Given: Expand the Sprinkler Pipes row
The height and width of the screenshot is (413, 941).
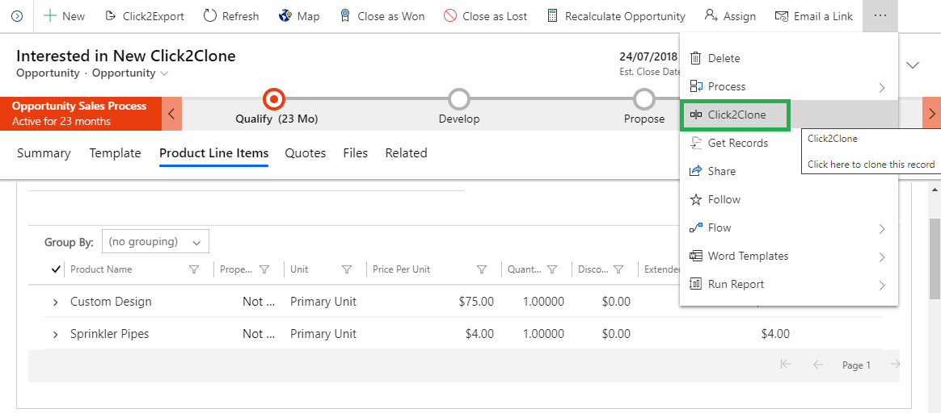Looking at the screenshot, I should coord(56,334).
